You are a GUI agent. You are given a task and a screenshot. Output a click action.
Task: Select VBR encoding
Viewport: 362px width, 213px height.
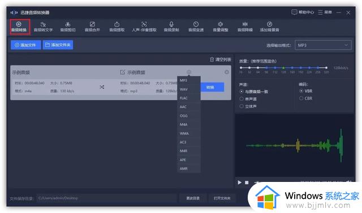(305, 91)
